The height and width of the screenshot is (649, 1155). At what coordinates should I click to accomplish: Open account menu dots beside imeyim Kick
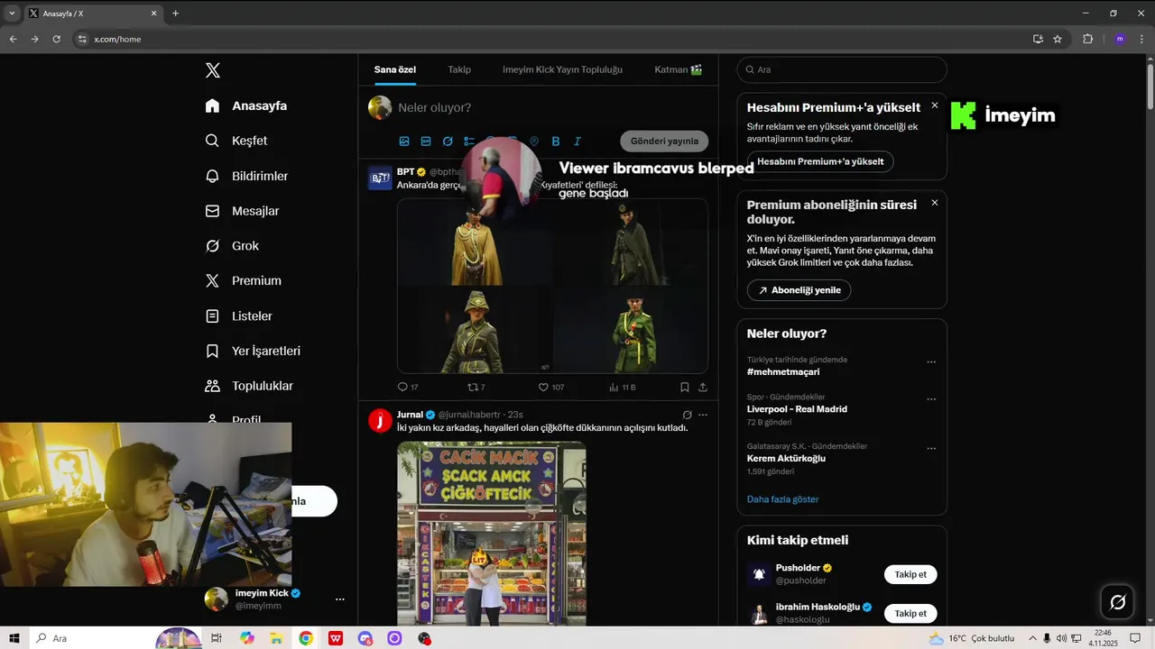tap(340, 599)
